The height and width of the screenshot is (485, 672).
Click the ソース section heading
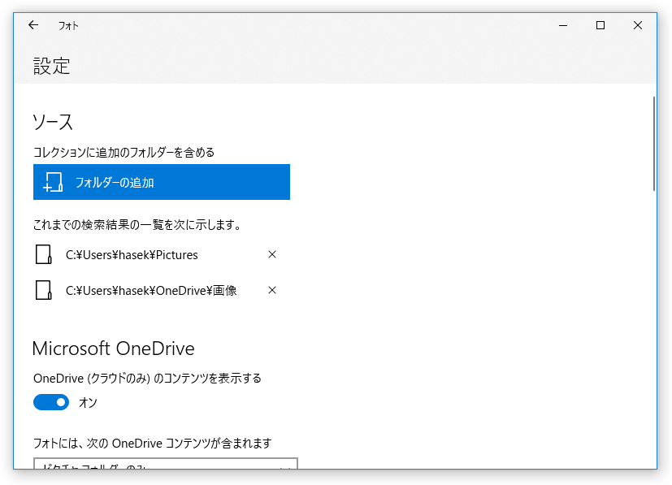pos(53,123)
